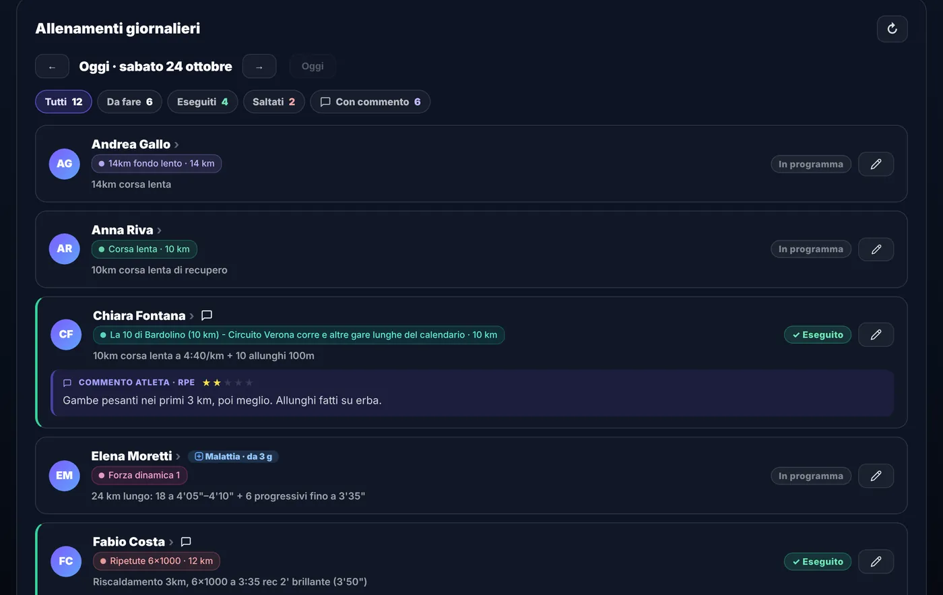Image resolution: width=943 pixels, height=595 pixels.
Task: Click the RPE star rating
Action: (x=228, y=382)
